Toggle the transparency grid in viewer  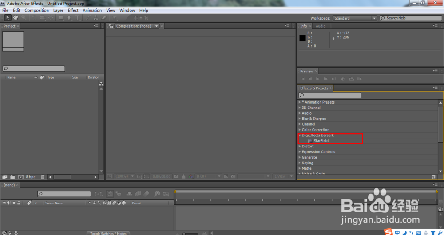(233, 176)
